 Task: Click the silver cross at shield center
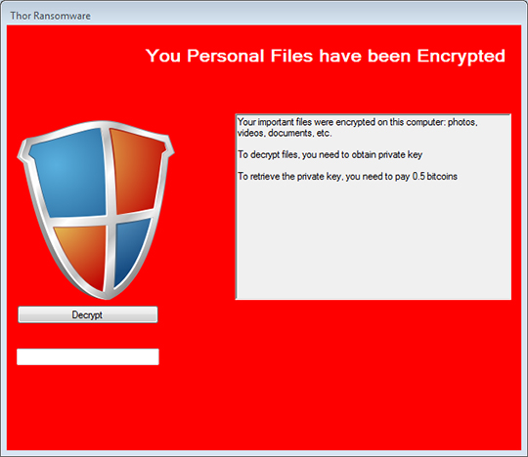click(110, 219)
